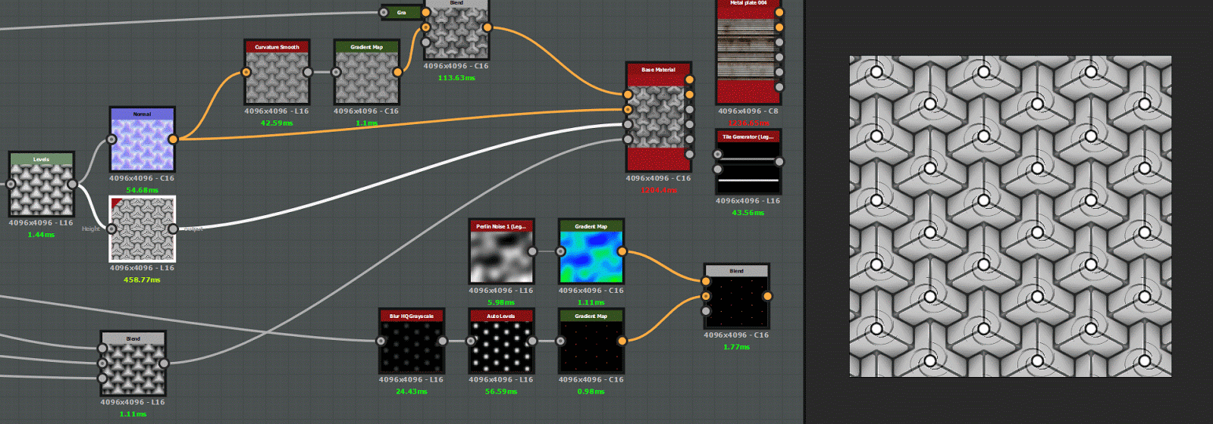Click the top input connector of Base Material
Screen dimensions: 1213x424
pyautogui.click(x=628, y=95)
